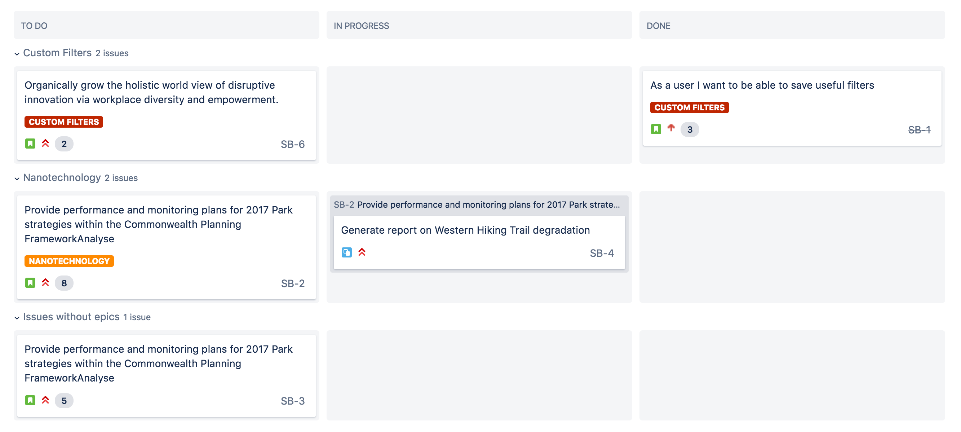Click the CUSTOM FILTERS label on SB-1 card
The height and width of the screenshot is (432, 961).
tap(690, 107)
